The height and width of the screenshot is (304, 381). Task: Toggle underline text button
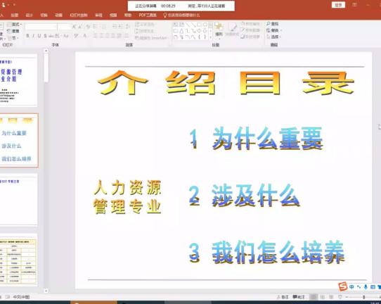click(x=39, y=36)
